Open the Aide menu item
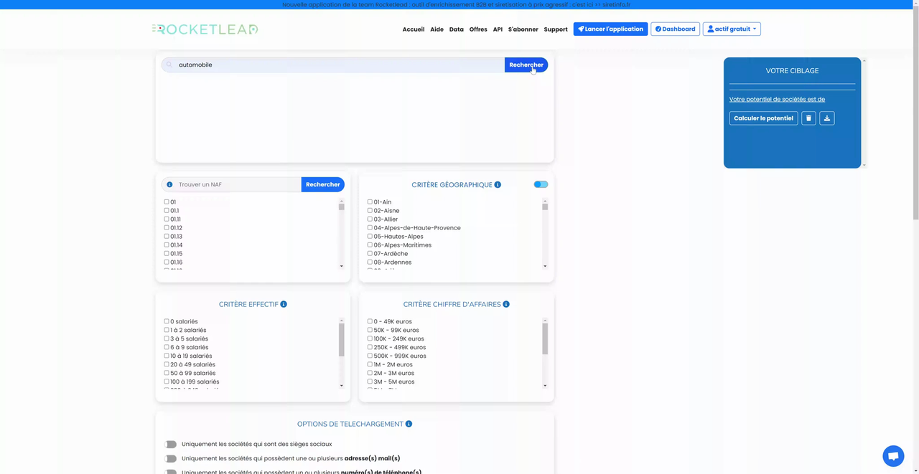The width and height of the screenshot is (919, 474). pyautogui.click(x=437, y=29)
